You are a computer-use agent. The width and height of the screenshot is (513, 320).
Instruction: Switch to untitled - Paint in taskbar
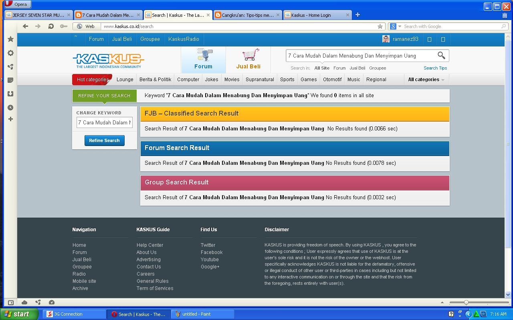pos(202,314)
